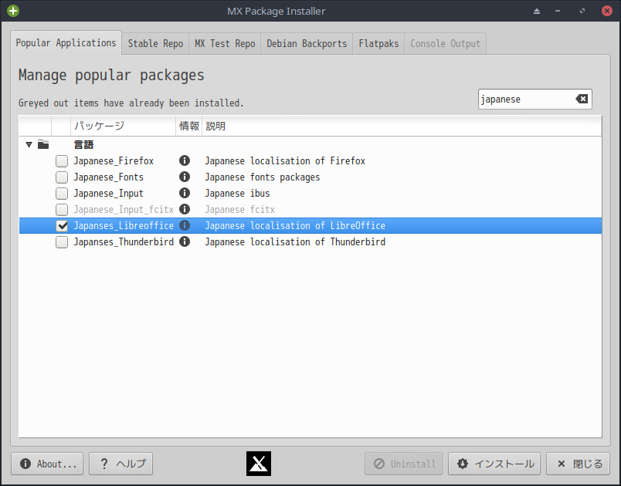This screenshot has height=486, width=621.
Task: Click description 'Japanese localisation of Thunderbird'
Action: (295, 242)
